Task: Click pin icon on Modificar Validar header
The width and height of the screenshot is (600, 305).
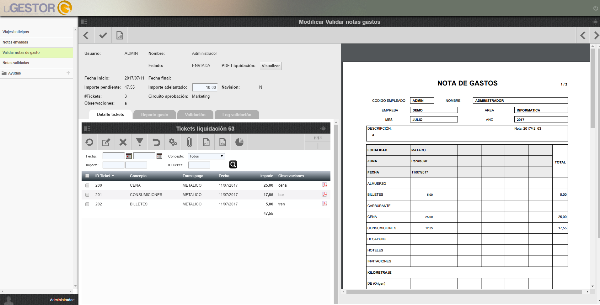Action: tap(595, 22)
